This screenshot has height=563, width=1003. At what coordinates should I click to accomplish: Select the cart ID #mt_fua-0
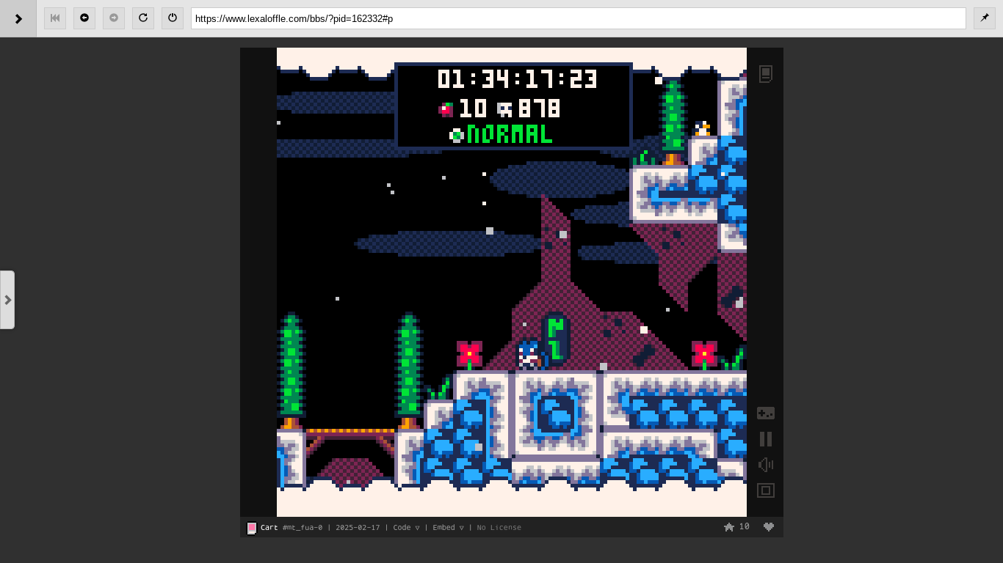tap(303, 528)
